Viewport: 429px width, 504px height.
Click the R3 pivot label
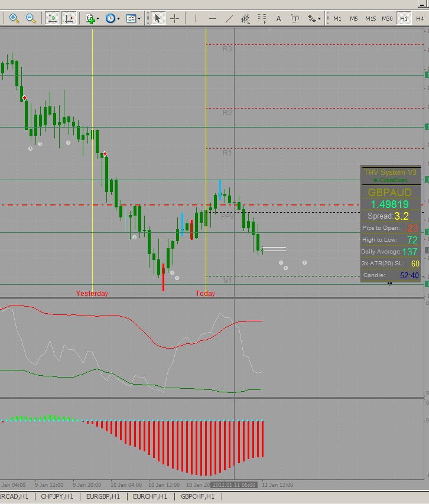click(x=227, y=49)
